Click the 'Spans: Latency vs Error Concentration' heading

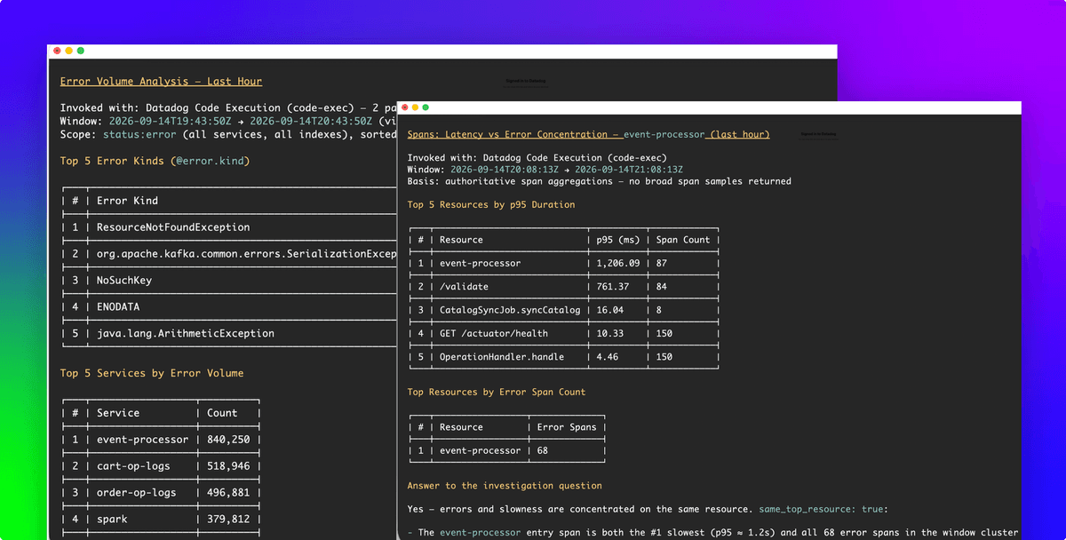click(x=588, y=134)
